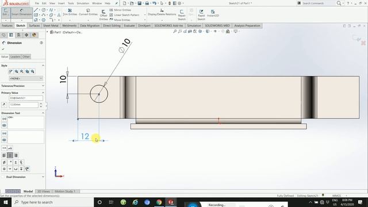Open the Leaders tab in Dimension panel
Image resolution: width=368 pixels, height=207 pixels.
16,56
